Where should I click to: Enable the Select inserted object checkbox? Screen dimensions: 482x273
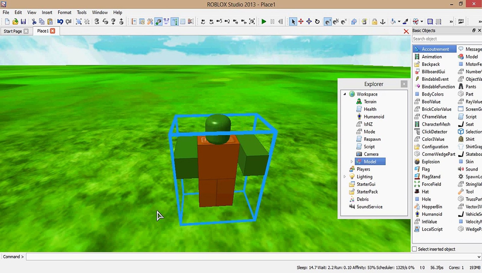pyautogui.click(x=414, y=249)
